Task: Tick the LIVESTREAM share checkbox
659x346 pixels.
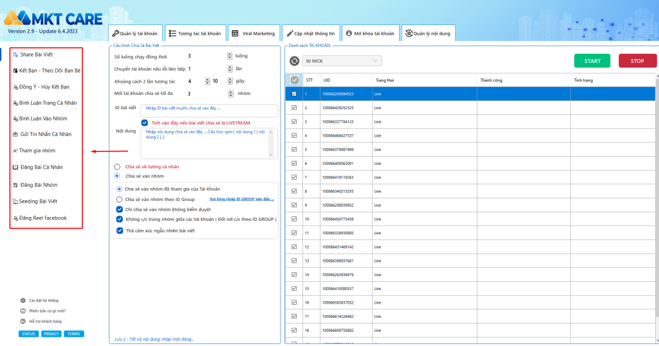Action: click(x=145, y=123)
